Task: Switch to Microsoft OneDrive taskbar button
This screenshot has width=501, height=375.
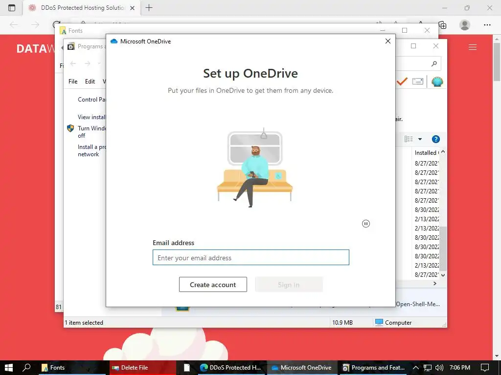Action: pos(301,368)
